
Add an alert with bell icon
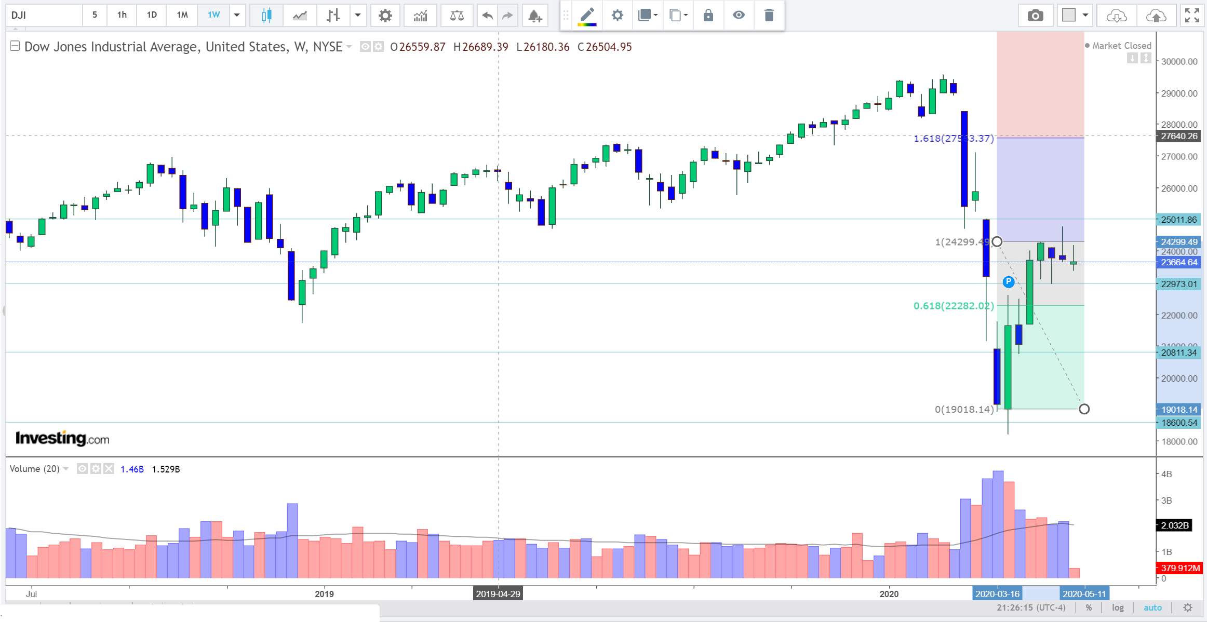point(535,15)
